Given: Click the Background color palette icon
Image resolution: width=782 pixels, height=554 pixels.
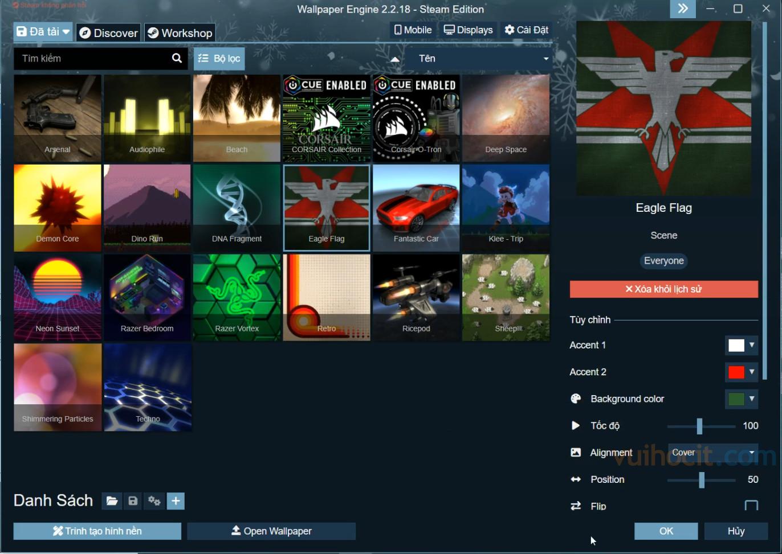Looking at the screenshot, I should tap(576, 399).
